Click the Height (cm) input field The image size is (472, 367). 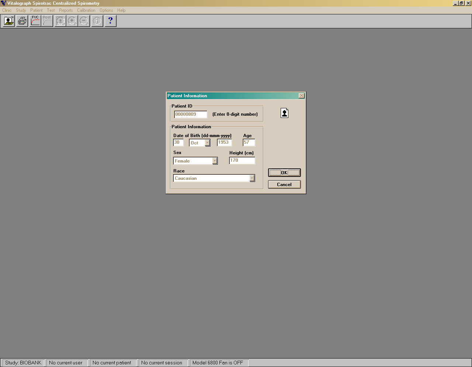click(242, 161)
